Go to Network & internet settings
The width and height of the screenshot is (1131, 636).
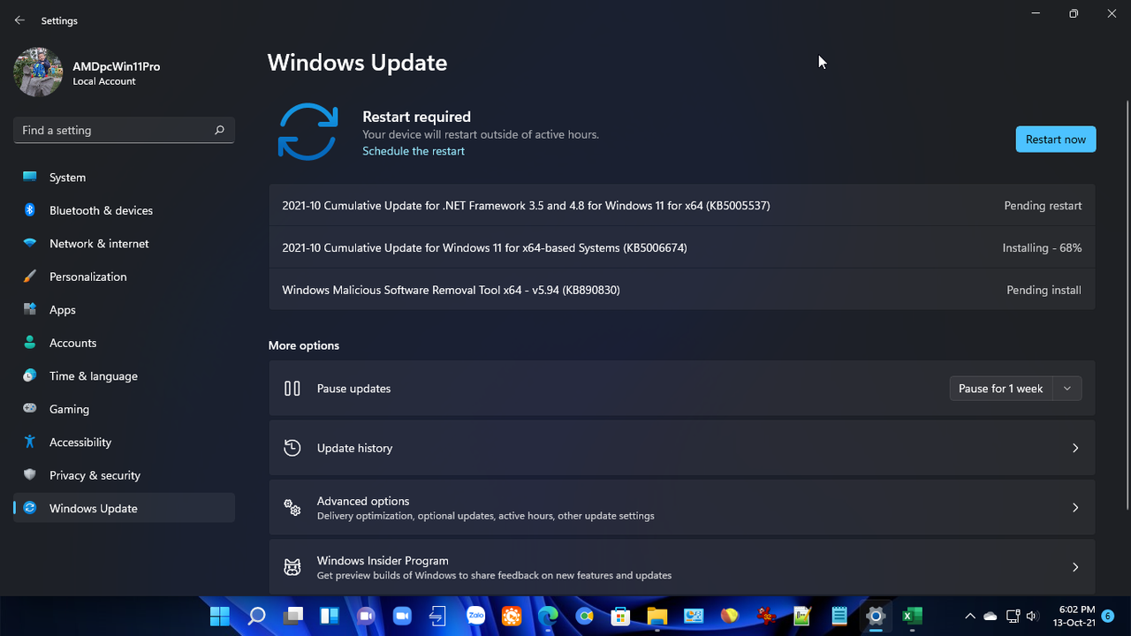click(x=124, y=244)
